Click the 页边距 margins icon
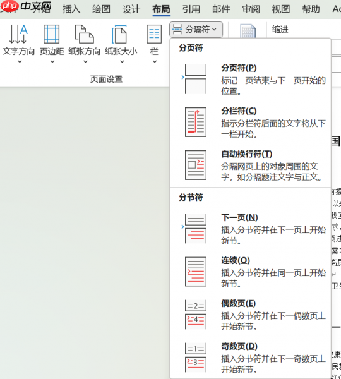 [52, 34]
